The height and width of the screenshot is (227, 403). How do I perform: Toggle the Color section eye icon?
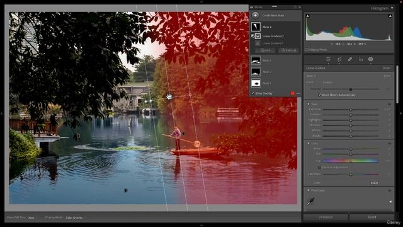[x=389, y=143]
